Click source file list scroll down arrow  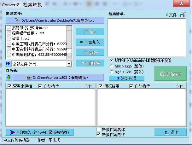pyautogui.click(x=69, y=56)
